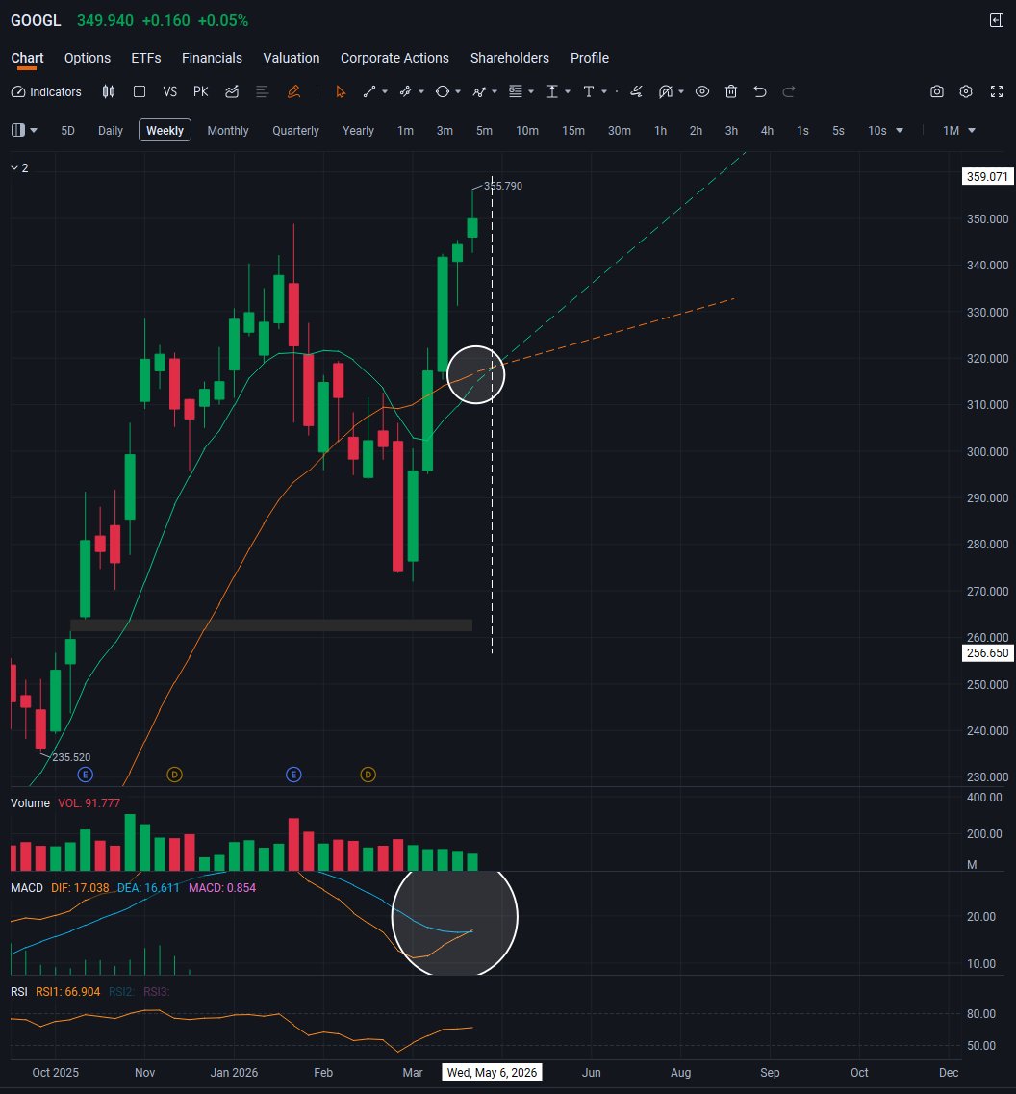
Task: Enter fullscreen chart mode
Action: coord(997,92)
